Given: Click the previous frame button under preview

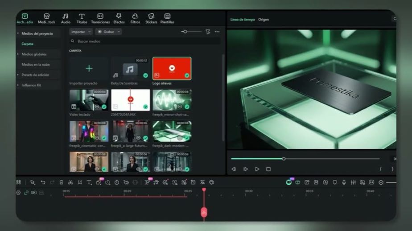Looking at the screenshot, I should coord(234,169).
